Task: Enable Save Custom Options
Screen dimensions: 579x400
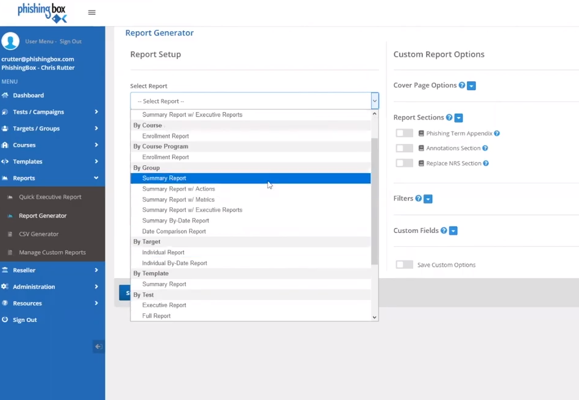Action: point(405,265)
